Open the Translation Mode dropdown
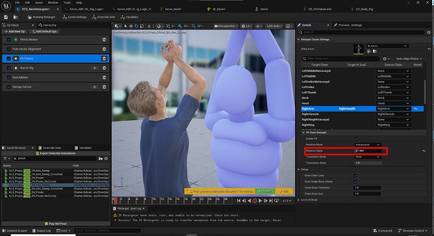The width and height of the screenshot is (434, 236). click(x=367, y=157)
